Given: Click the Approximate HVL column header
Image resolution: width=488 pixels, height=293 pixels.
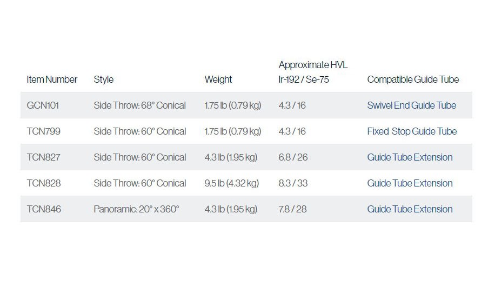Looking at the screenshot, I should click(x=313, y=72).
